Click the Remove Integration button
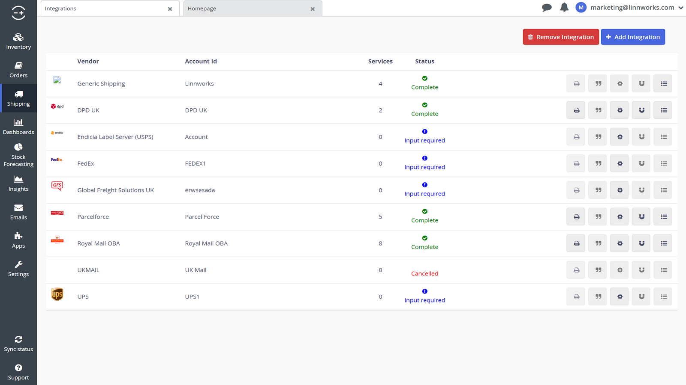 pyautogui.click(x=560, y=37)
